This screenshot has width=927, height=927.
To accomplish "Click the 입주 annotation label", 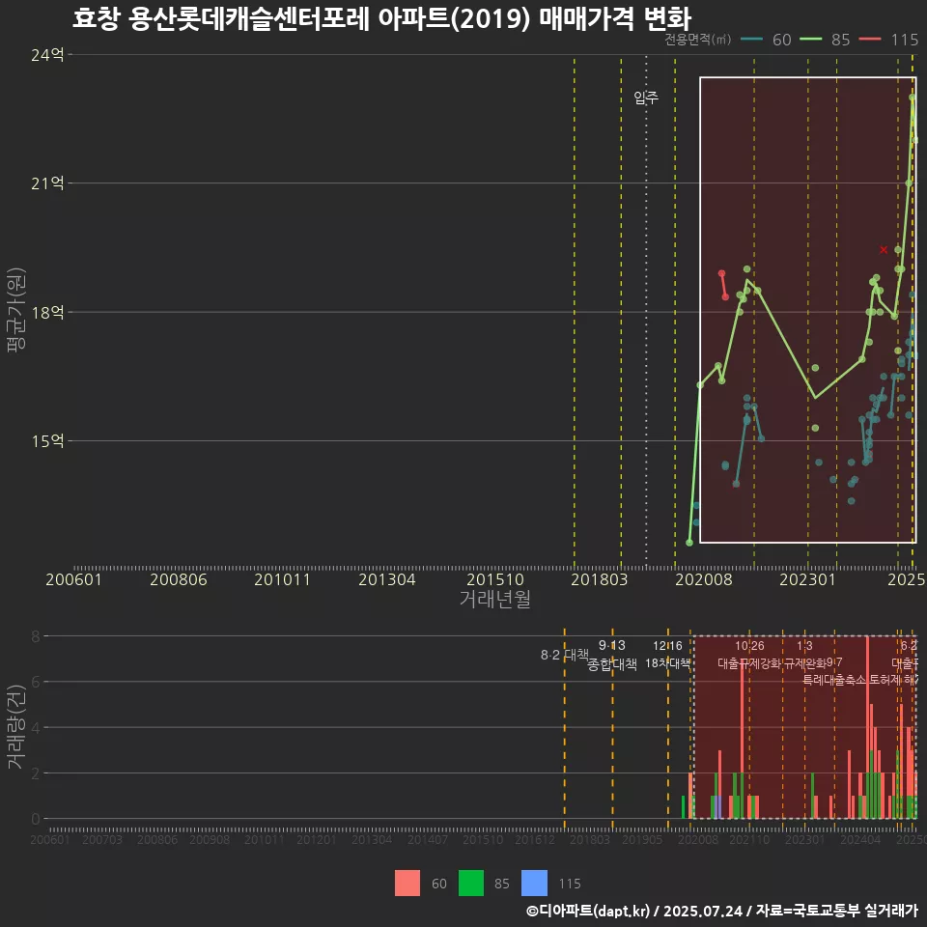I will [646, 97].
